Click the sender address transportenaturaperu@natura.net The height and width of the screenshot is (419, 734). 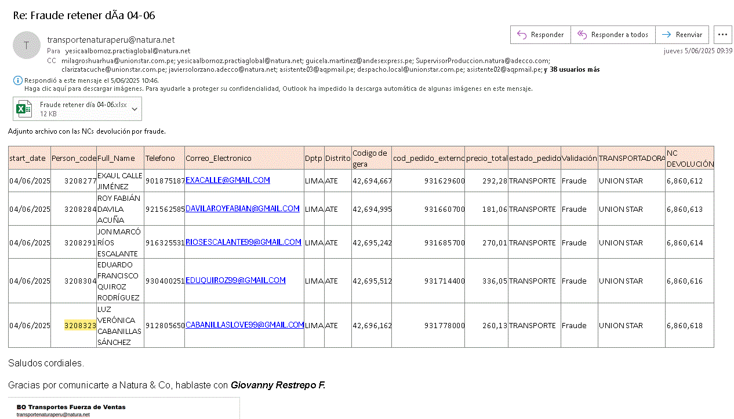point(111,40)
